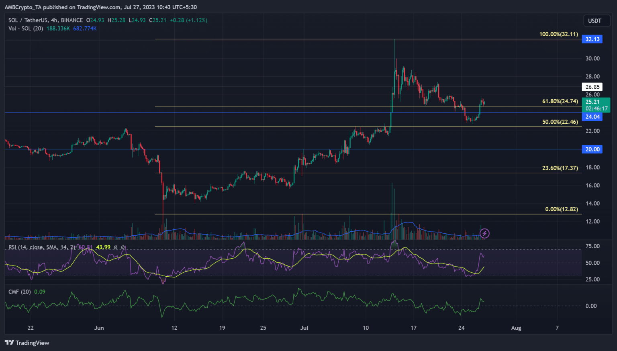Click the green +1.12% change value
This screenshot has height=351, width=617.
point(196,20)
